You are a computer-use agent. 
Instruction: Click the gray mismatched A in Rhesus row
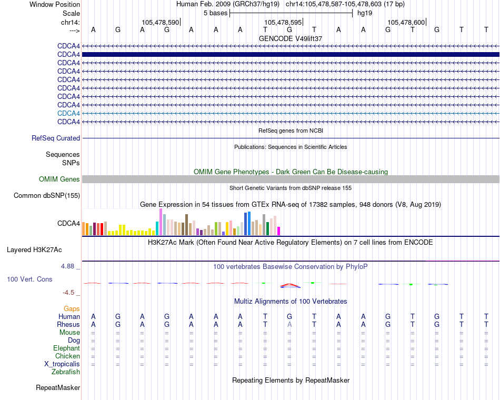(x=289, y=324)
